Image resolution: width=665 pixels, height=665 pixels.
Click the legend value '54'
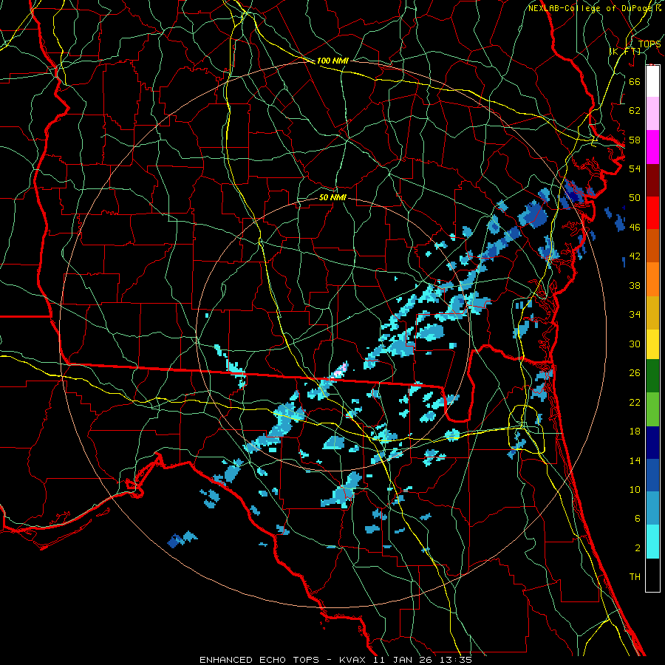[x=635, y=168]
